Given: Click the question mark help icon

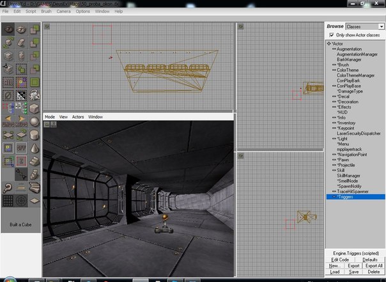Looking at the screenshot, I should point(6,188).
